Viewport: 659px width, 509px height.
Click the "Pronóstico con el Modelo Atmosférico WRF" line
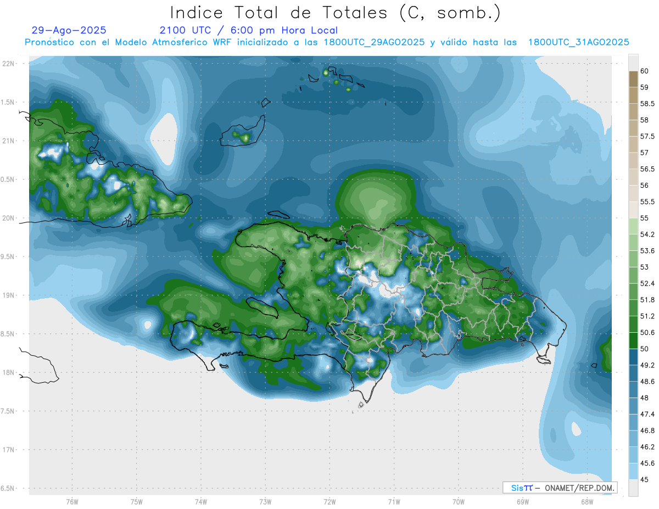[327, 42]
